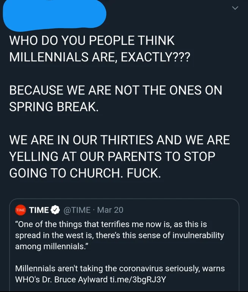Viewport: 248px width, 292px height.
Task: Open the @TIME handle
Action: coord(77,210)
